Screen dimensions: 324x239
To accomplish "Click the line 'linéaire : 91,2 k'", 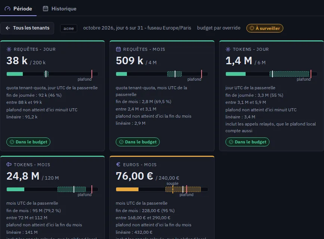I will [22, 117].
